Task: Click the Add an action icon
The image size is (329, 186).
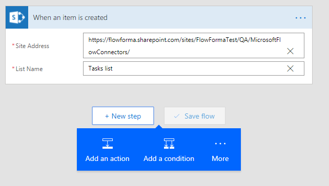Action: (x=108, y=144)
